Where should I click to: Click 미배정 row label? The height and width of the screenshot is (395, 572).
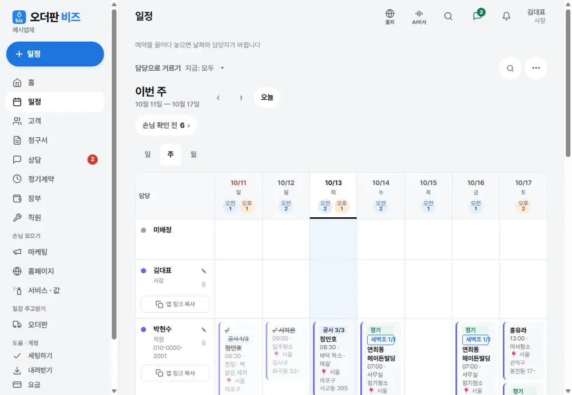click(x=162, y=230)
